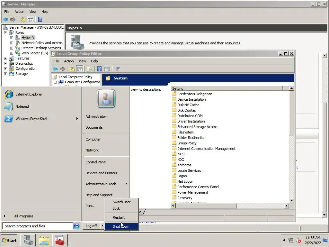Expand the Configuration tree node
Image resolution: width=329 pixels, height=247 pixels.
(x=6, y=69)
